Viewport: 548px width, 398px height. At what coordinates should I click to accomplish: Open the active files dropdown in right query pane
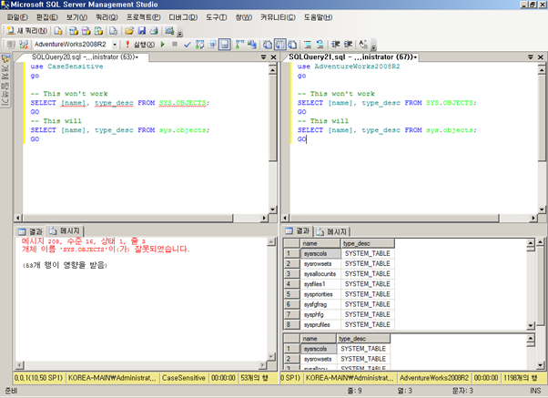point(531,57)
